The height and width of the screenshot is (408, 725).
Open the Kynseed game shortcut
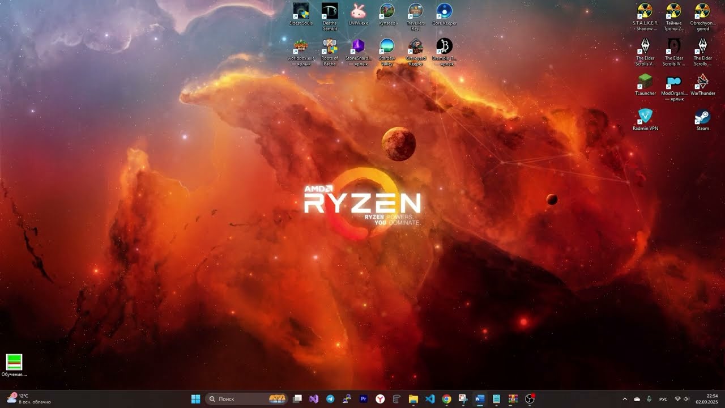click(x=387, y=14)
